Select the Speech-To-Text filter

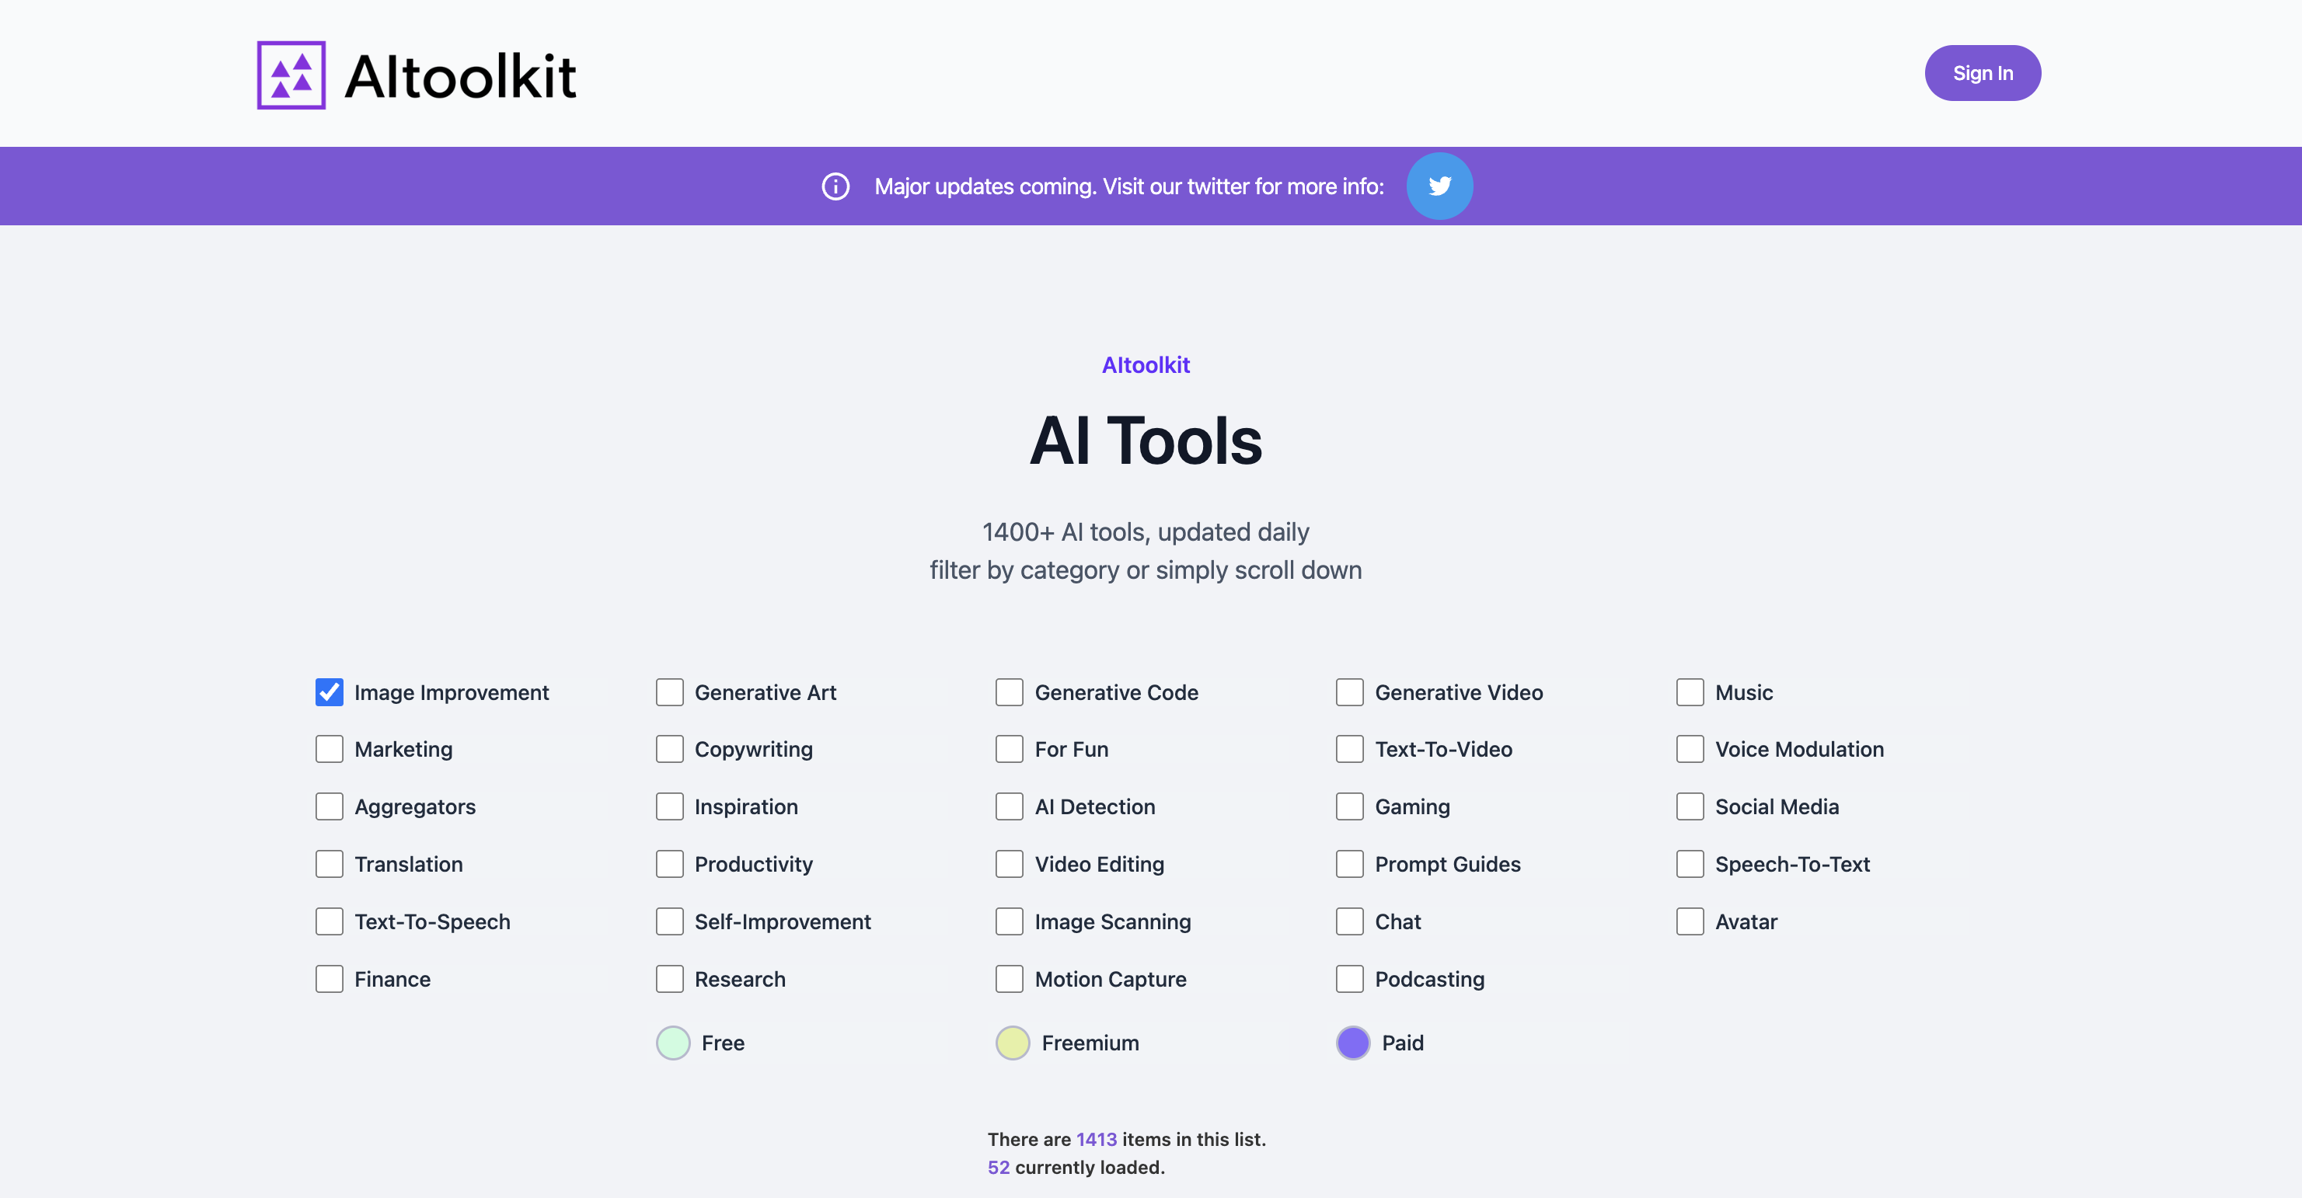tap(1690, 864)
